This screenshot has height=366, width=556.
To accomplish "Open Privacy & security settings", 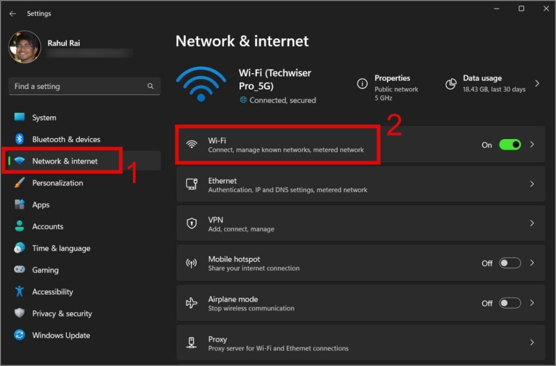I will tap(62, 313).
